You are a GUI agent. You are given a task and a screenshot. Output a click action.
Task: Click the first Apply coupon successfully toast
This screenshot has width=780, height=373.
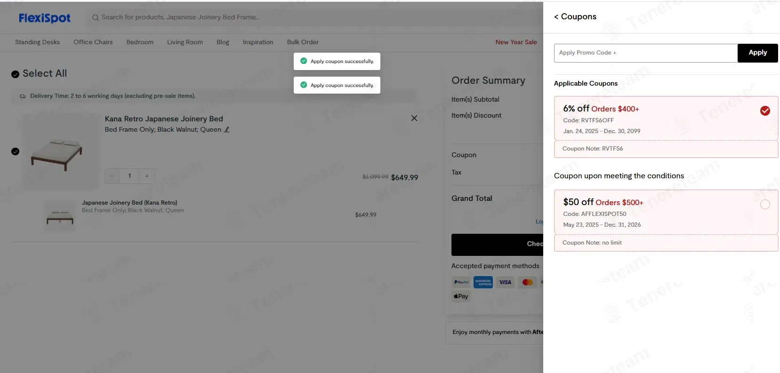pyautogui.click(x=337, y=61)
